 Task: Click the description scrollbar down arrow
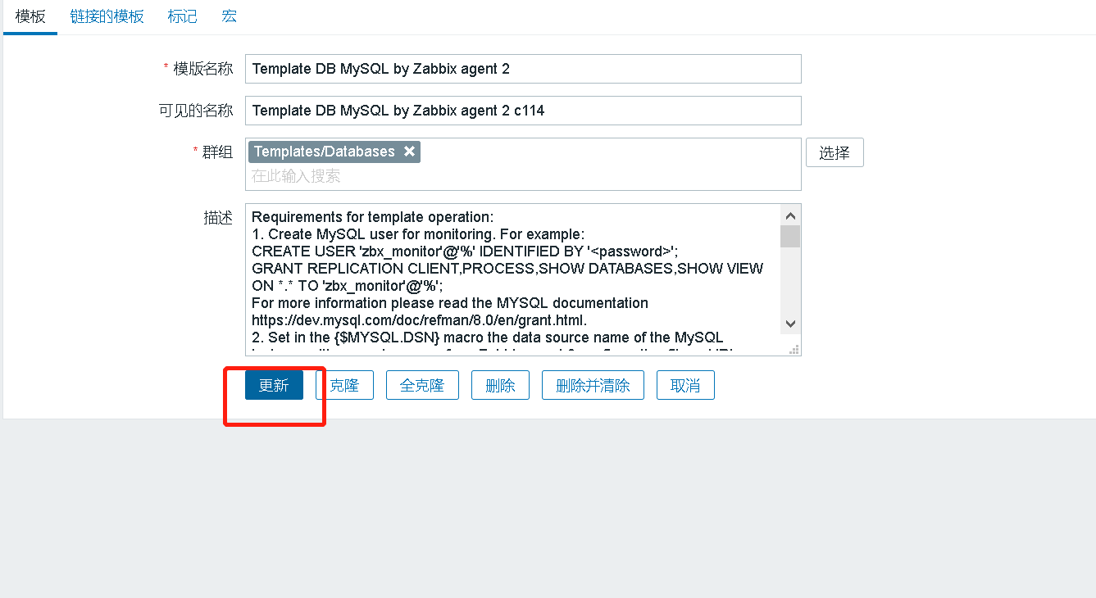click(790, 324)
